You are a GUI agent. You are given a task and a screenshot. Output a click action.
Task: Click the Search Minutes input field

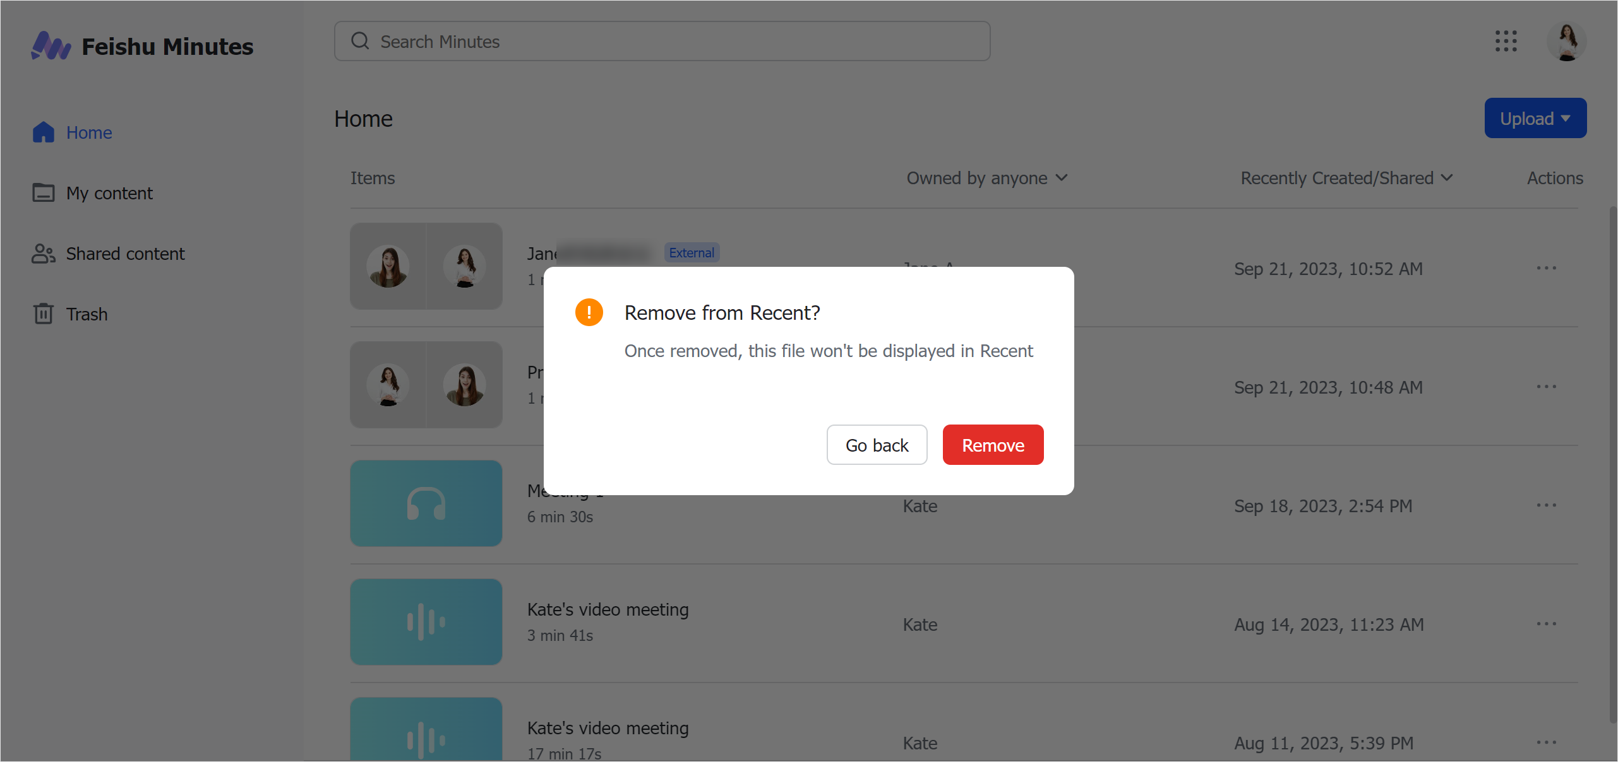pos(664,41)
